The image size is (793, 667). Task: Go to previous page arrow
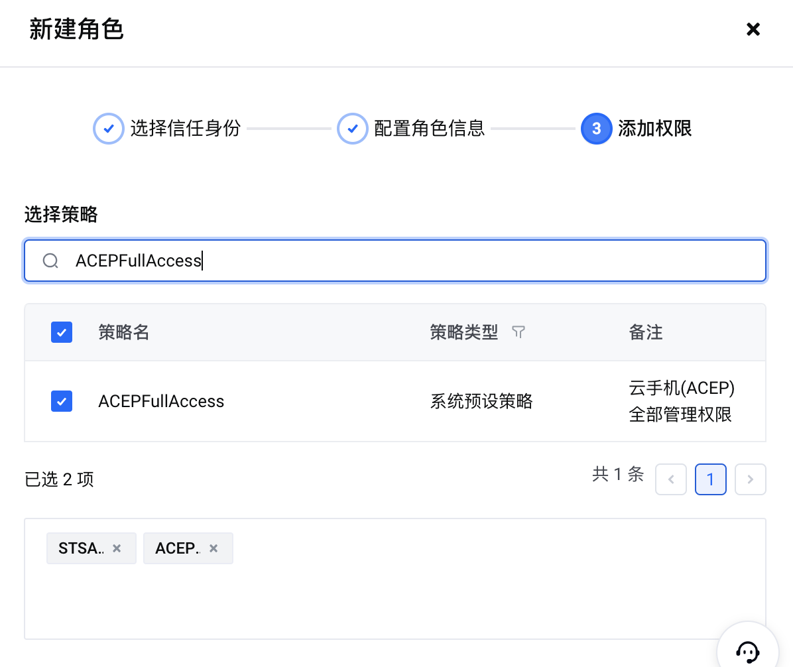pos(671,479)
